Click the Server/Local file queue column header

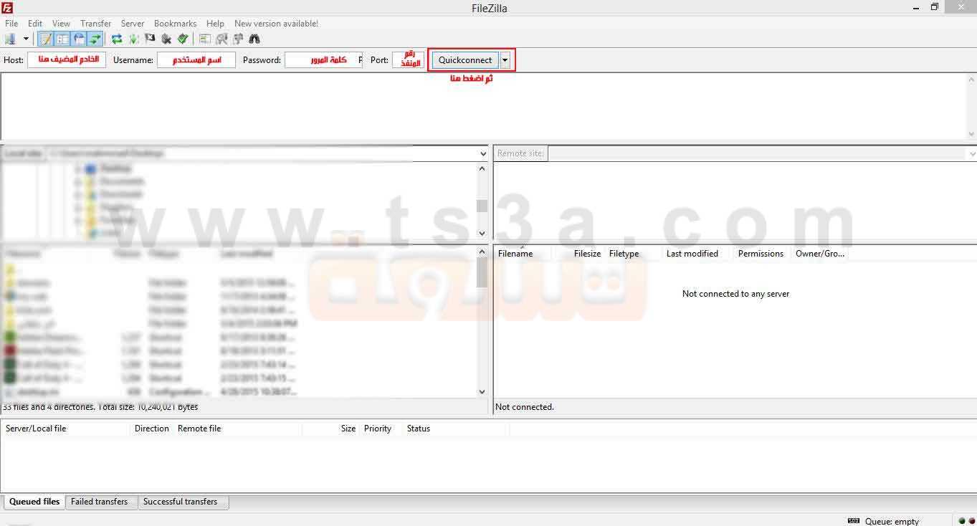click(x=66, y=429)
